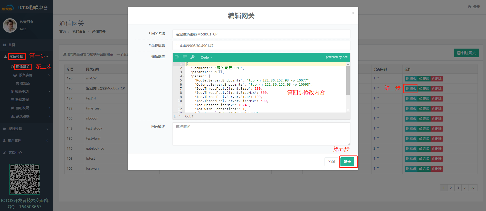Image resolution: width=486 pixels, height=211 pixels.
Task: Open the Code mode dropdown
Action: 206,57
